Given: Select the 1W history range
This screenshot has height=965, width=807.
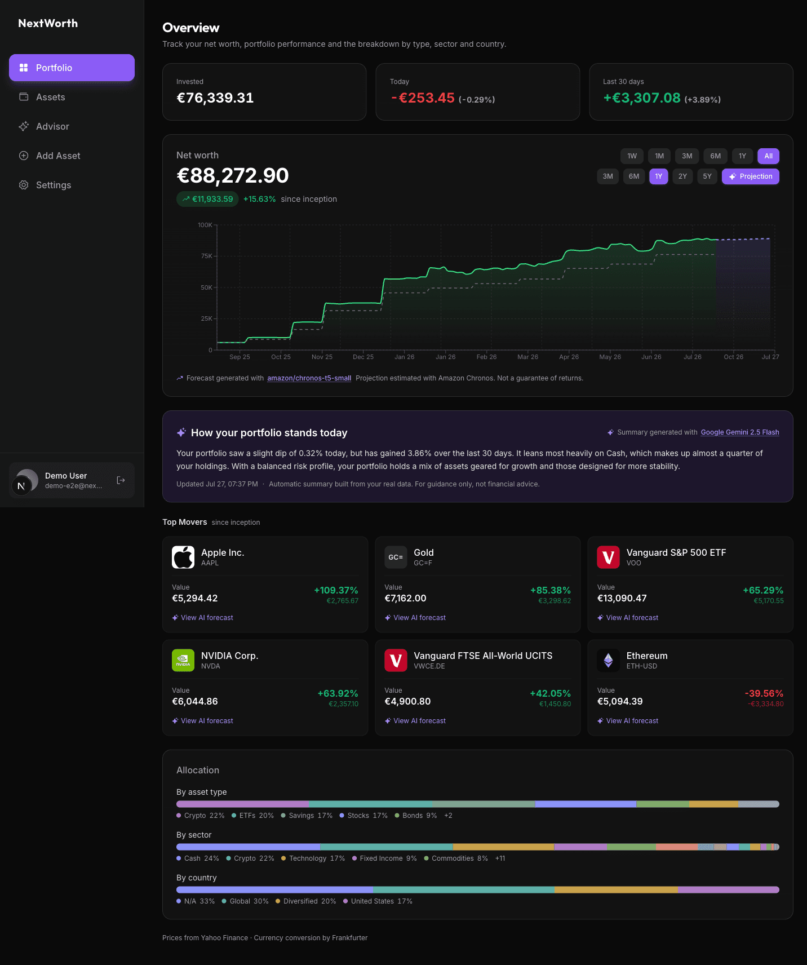Looking at the screenshot, I should tap(632, 156).
